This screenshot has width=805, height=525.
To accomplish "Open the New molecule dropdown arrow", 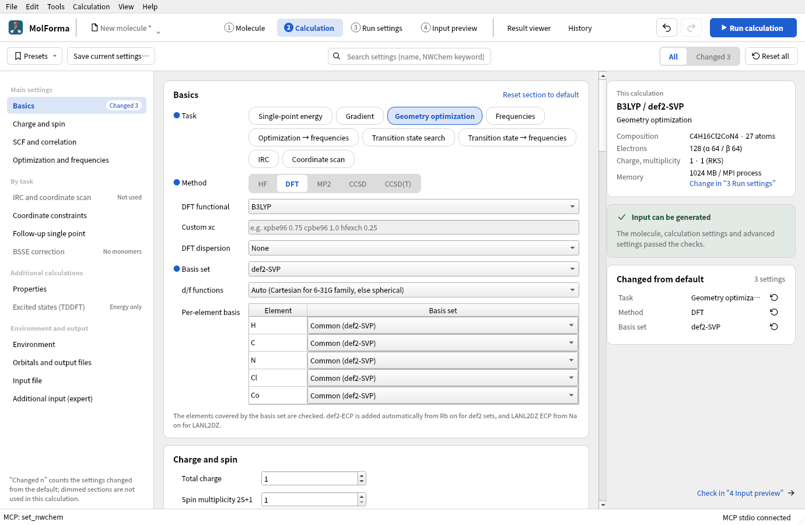I will pyautogui.click(x=158, y=32).
